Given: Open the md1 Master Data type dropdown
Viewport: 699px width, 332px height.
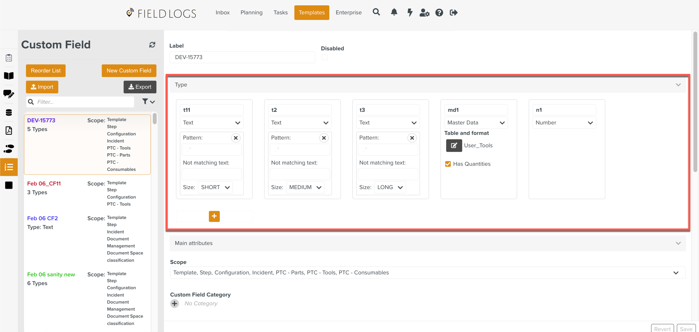Looking at the screenshot, I should (x=476, y=123).
